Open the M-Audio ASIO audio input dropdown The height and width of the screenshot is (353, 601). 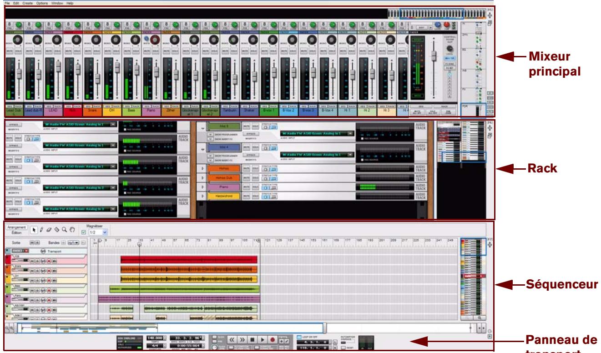[x=114, y=125]
